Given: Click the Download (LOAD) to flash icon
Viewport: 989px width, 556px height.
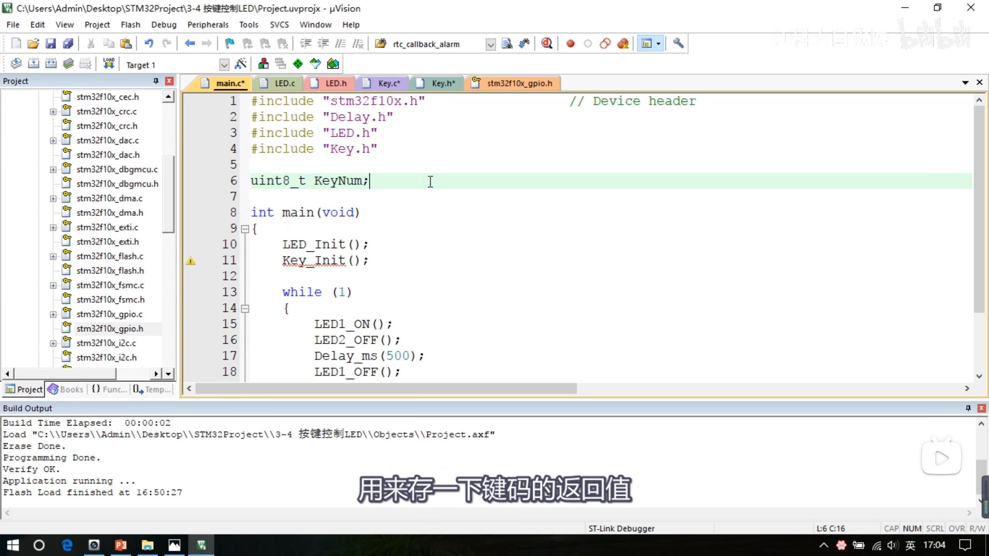Looking at the screenshot, I should pos(109,64).
